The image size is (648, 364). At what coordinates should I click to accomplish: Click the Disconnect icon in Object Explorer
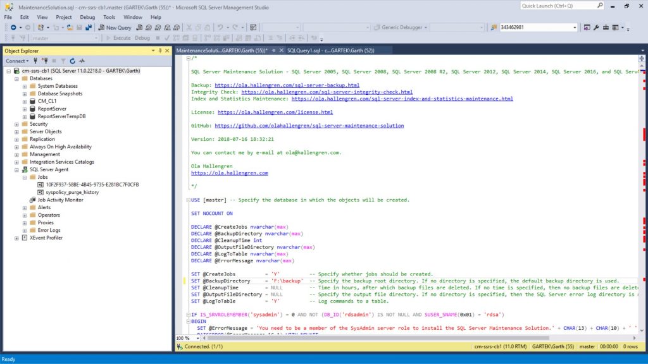click(x=45, y=61)
